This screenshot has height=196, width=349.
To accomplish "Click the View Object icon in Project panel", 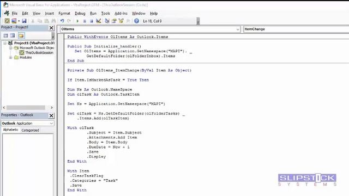I will click(13, 35).
